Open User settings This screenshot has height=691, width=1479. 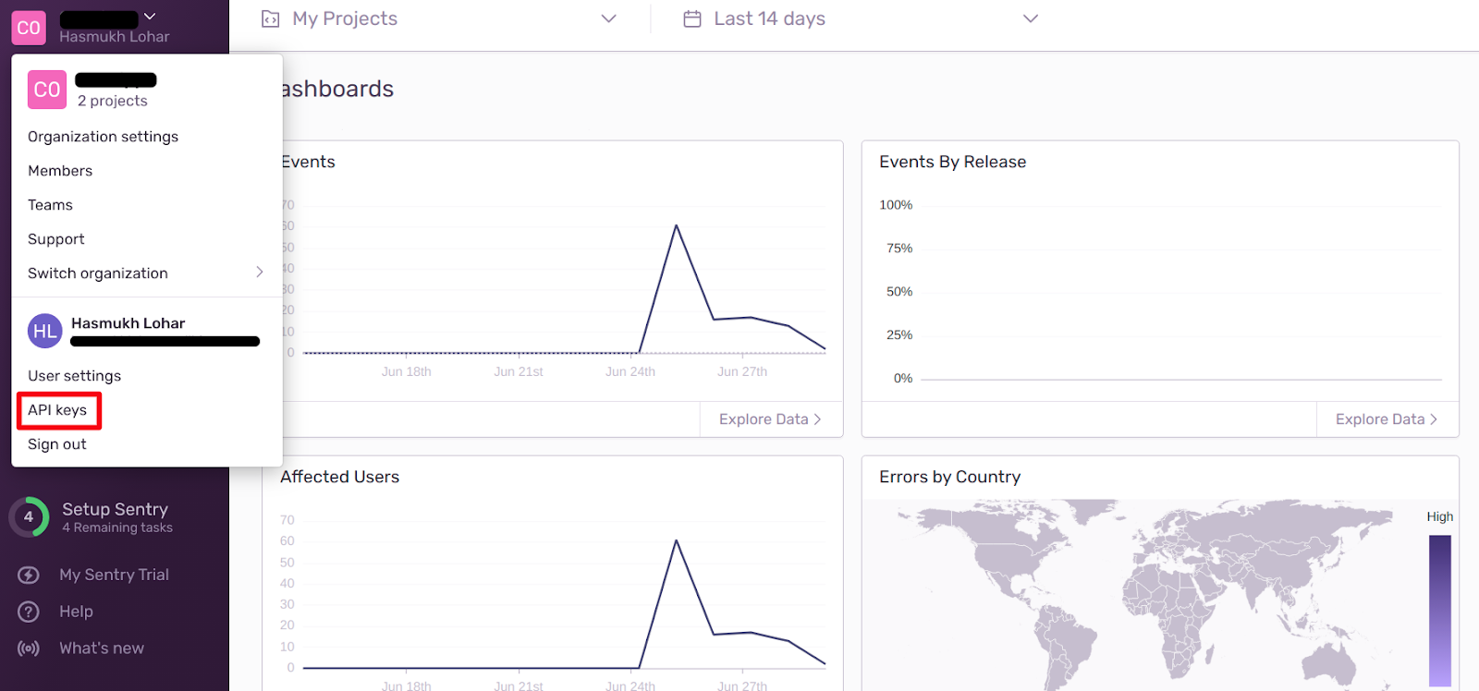75,376
